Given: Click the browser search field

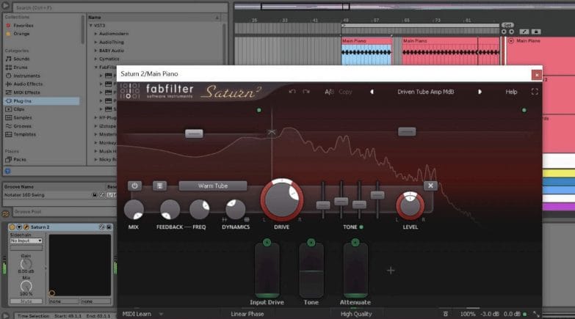Looking at the screenshot, I should tap(120, 7).
